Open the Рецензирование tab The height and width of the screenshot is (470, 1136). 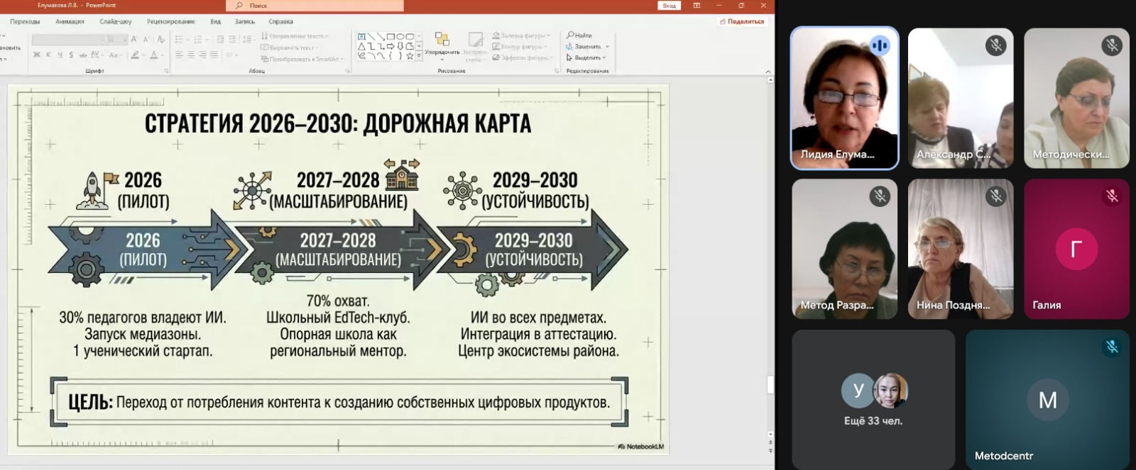(x=170, y=21)
